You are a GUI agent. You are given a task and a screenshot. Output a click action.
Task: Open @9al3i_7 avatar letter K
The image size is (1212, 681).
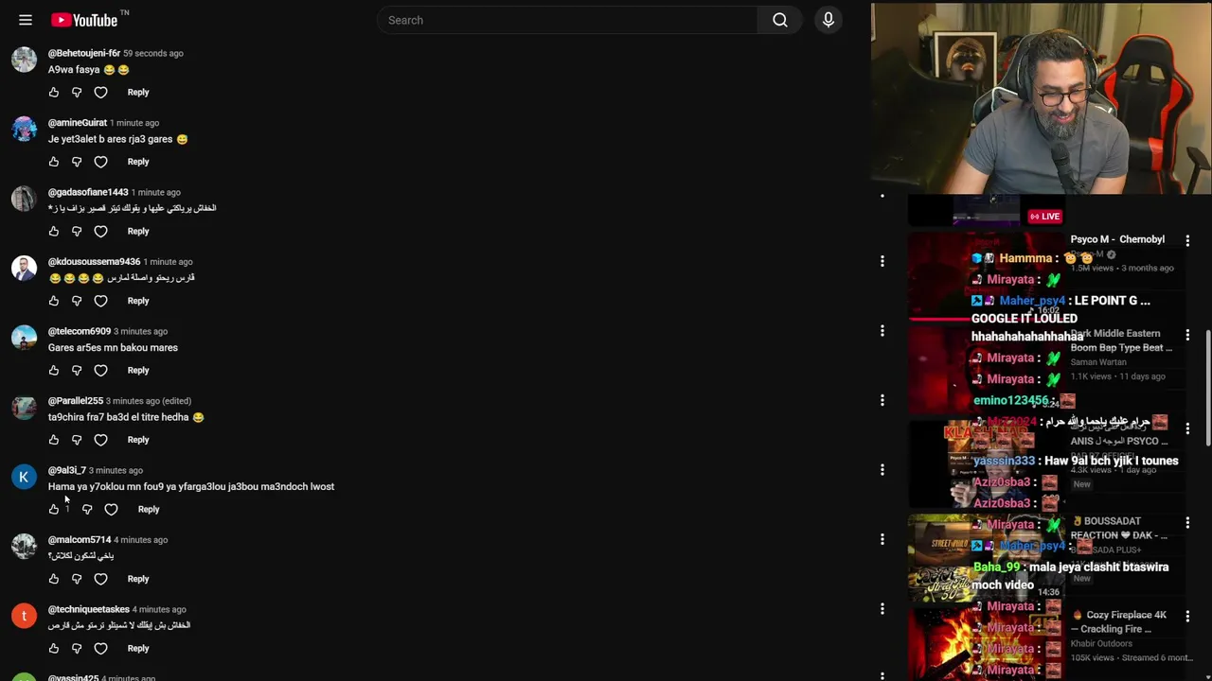(24, 477)
